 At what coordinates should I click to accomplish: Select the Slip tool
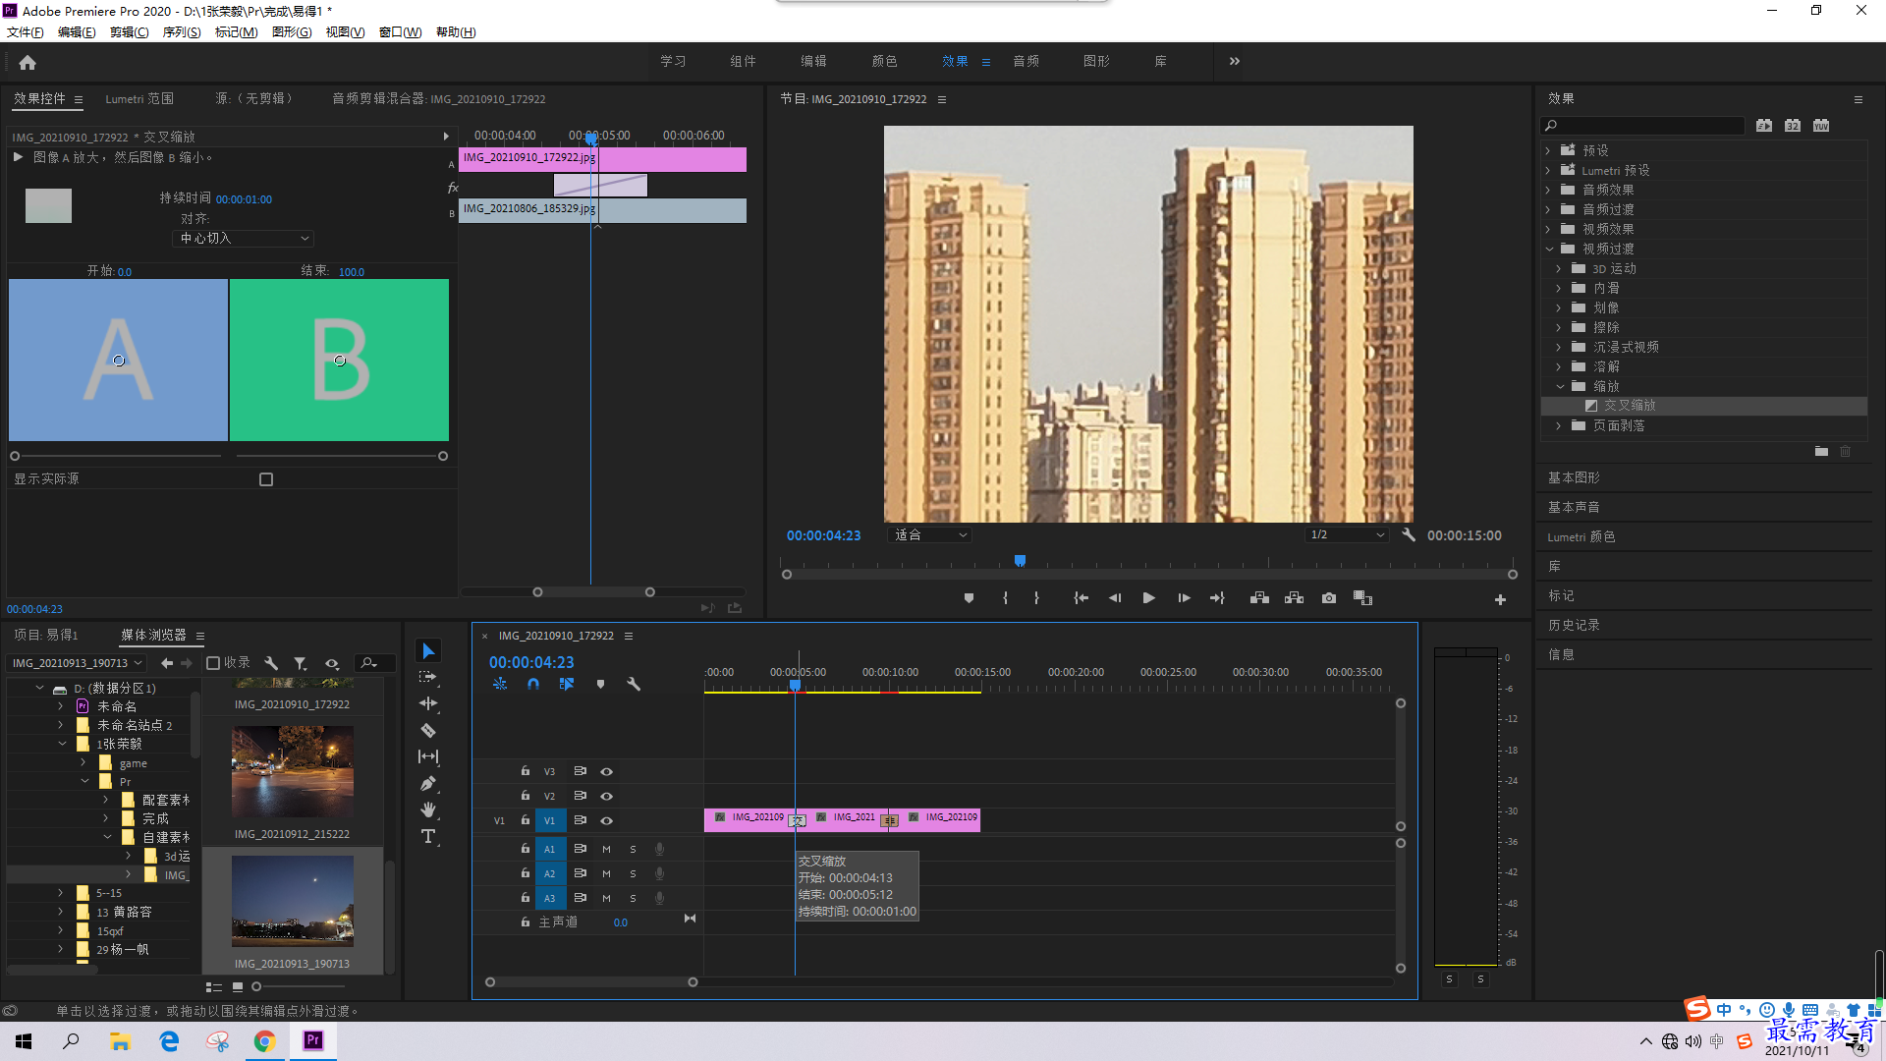[428, 756]
